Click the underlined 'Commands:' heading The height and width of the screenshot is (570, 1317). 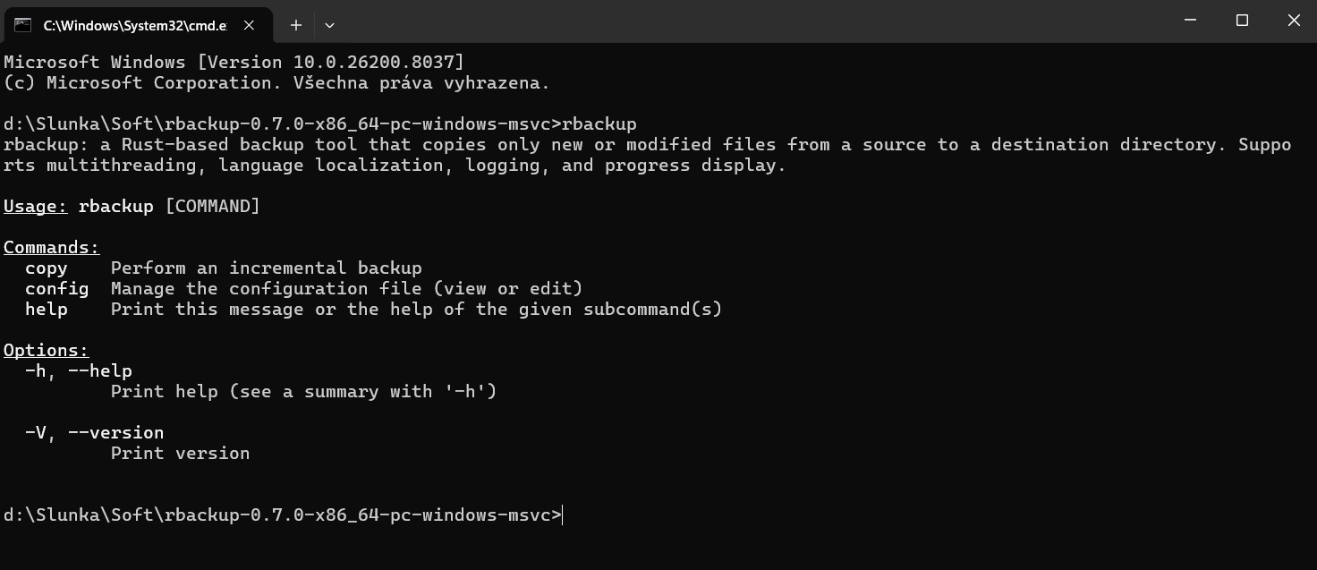(51, 247)
